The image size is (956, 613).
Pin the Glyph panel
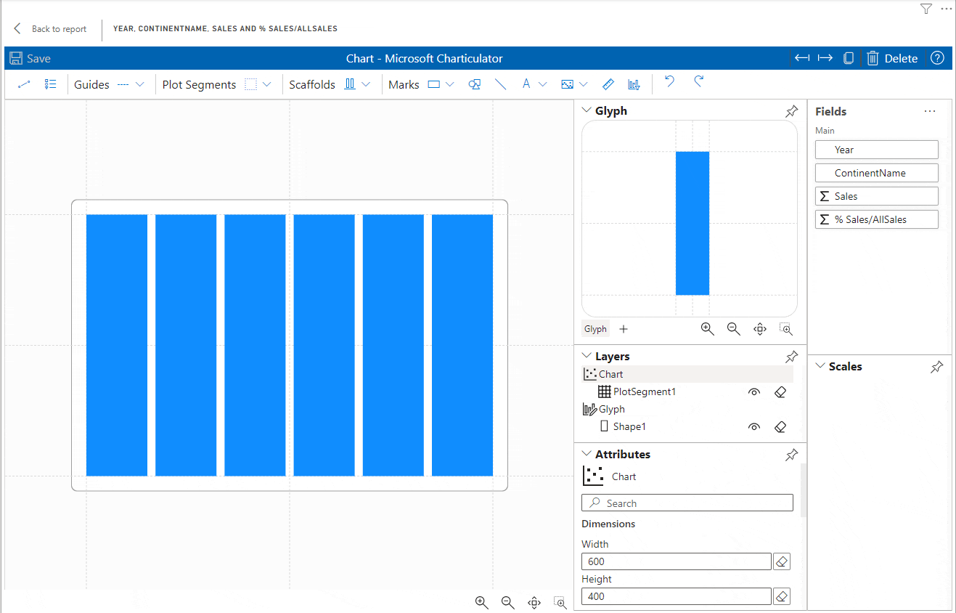[791, 110]
